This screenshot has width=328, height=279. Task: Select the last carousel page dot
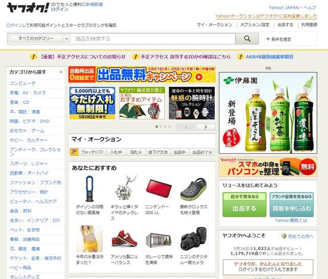[169, 127]
